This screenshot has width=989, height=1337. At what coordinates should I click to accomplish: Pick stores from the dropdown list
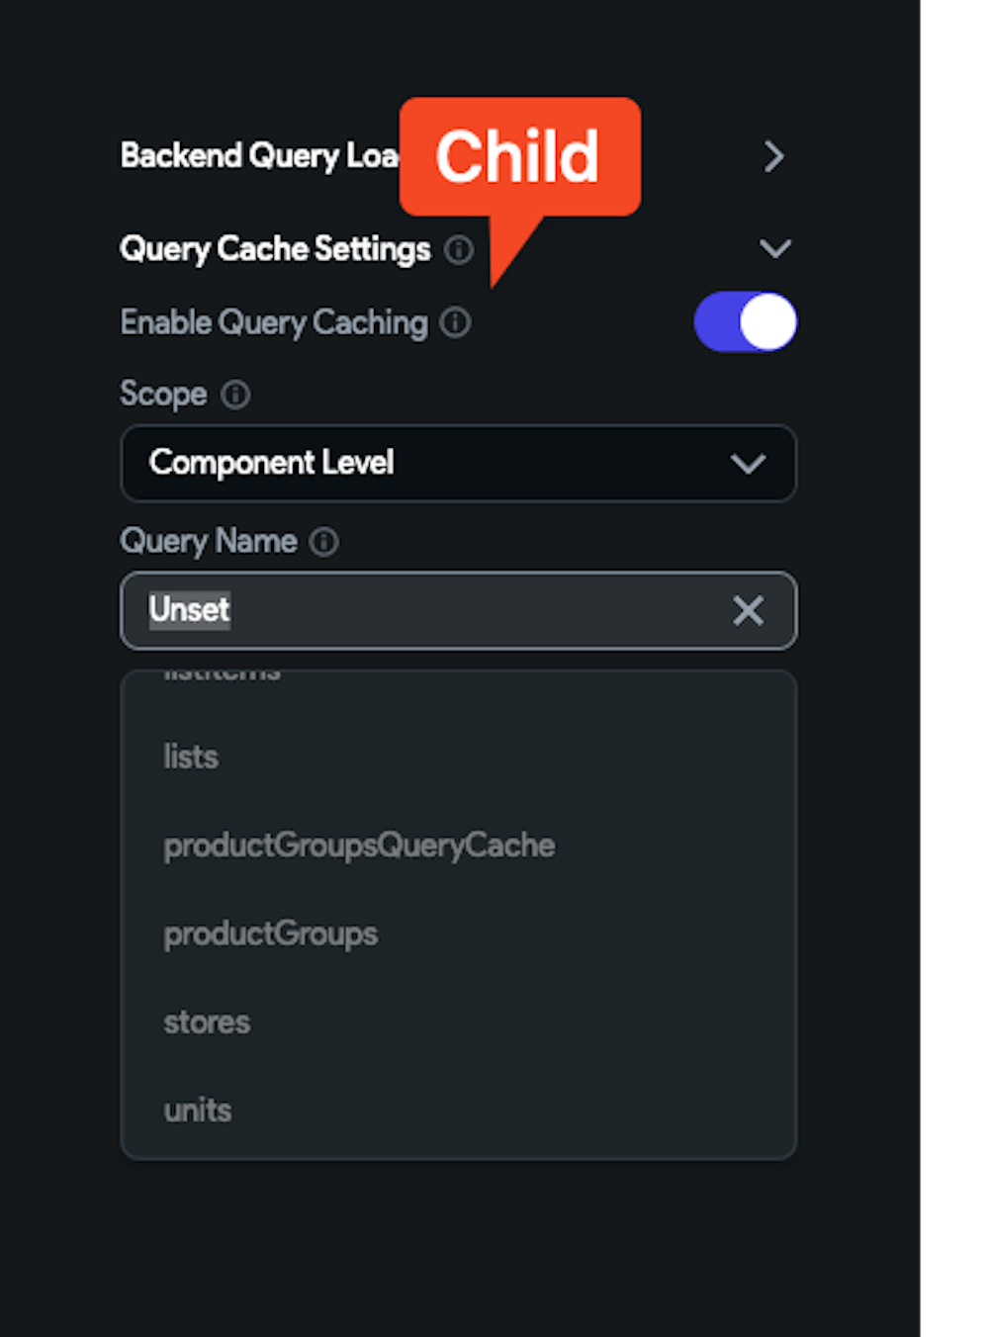(x=207, y=1022)
